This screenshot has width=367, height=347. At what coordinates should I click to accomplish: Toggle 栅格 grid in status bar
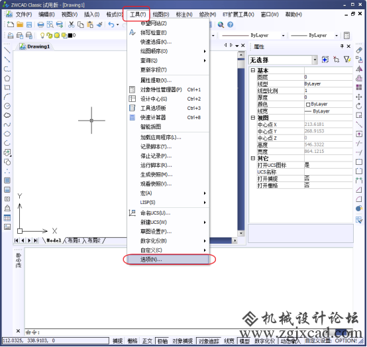click(132, 341)
